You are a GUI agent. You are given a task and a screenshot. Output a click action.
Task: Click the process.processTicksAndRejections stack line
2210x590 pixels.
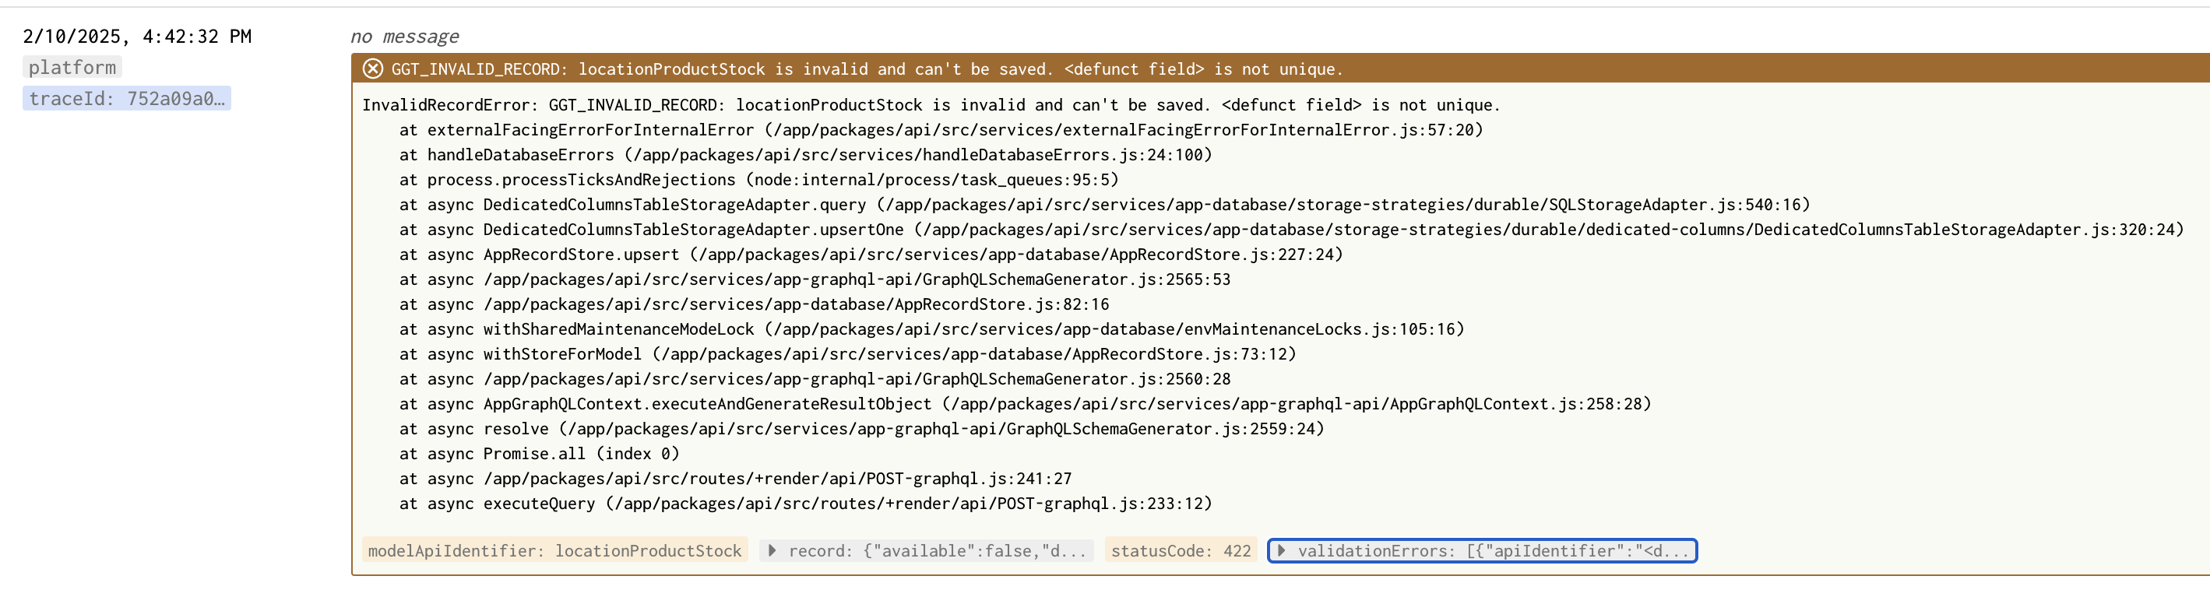pos(759,179)
